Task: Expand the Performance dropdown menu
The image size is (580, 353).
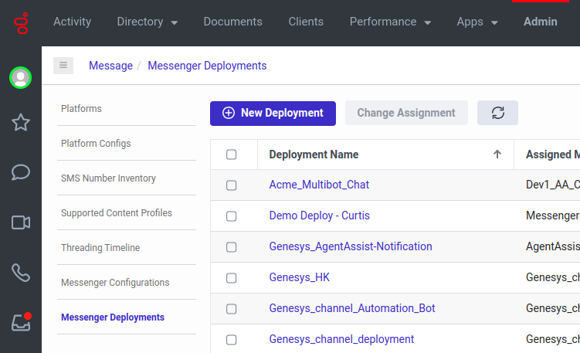Action: point(390,22)
